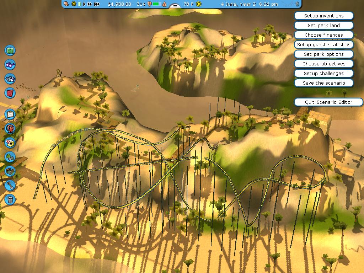Click Save the scenario
364x273 pixels.
click(324, 83)
